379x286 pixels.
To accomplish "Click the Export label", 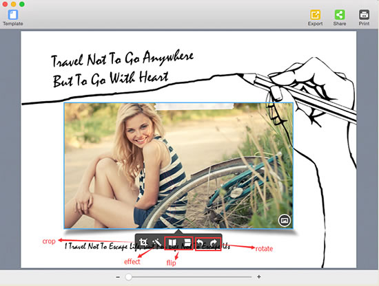I will click(315, 23).
